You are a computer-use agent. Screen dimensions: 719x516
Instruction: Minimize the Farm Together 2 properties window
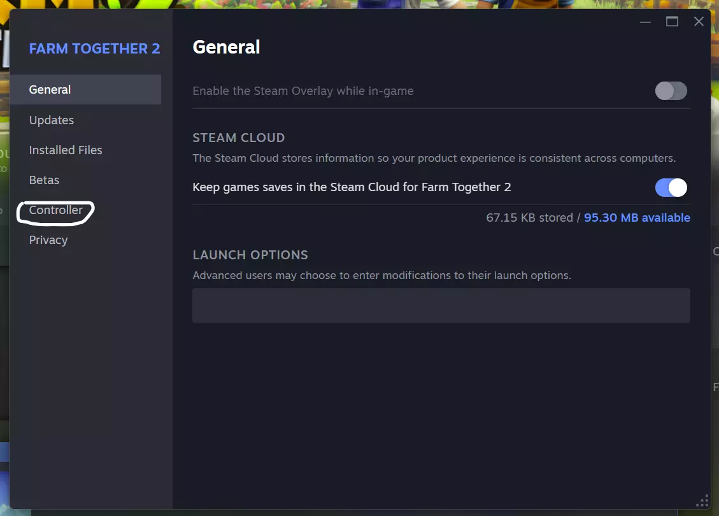coord(646,22)
